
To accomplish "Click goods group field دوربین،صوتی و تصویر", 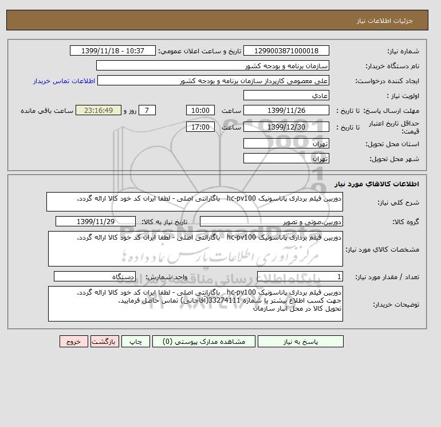I will tap(271, 221).
